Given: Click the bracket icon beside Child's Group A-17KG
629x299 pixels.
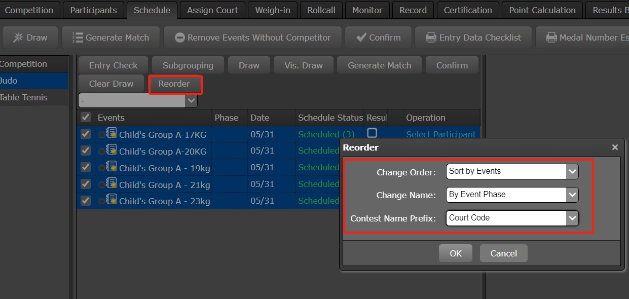Looking at the screenshot, I should click(x=111, y=134).
